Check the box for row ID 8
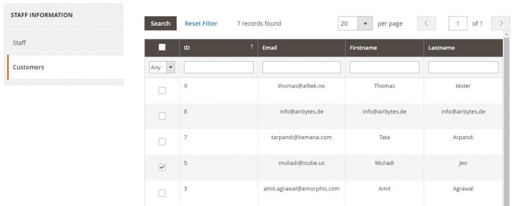This screenshot has width=515, height=206. click(x=162, y=116)
